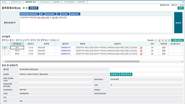
Task: Click the refresh arrows icon in grid toolbar
Action: (x=169, y=40)
